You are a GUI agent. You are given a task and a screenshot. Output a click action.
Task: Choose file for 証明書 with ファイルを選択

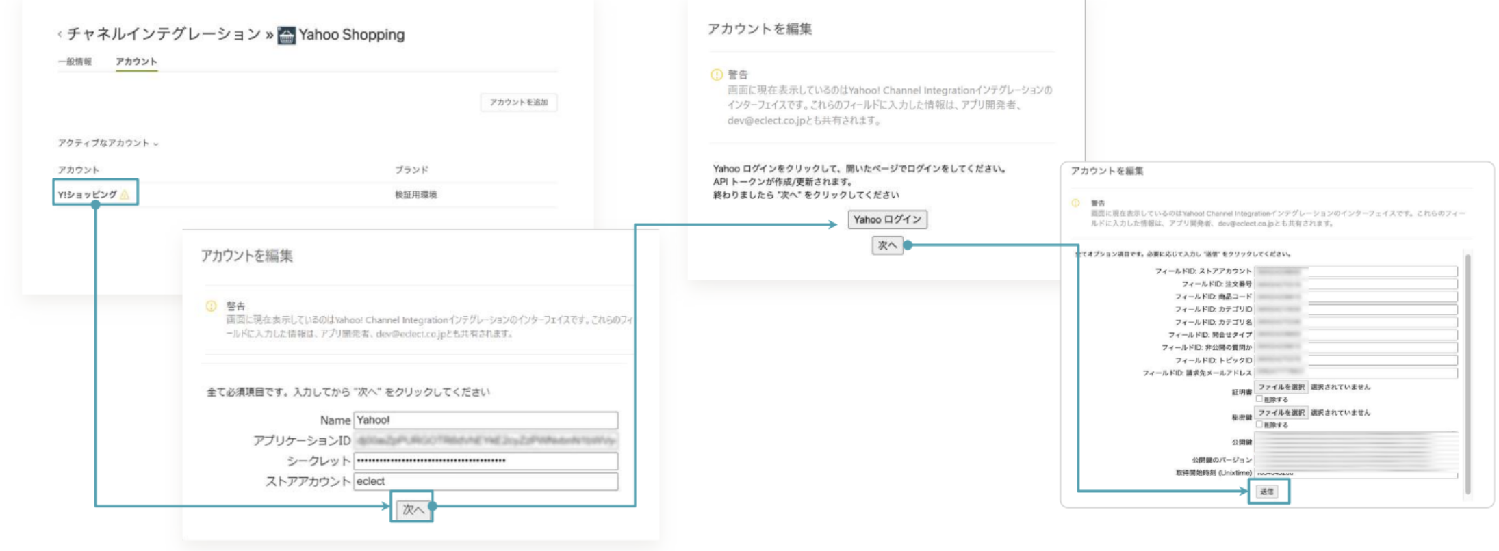tap(1281, 387)
